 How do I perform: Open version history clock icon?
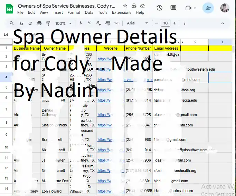159,8
